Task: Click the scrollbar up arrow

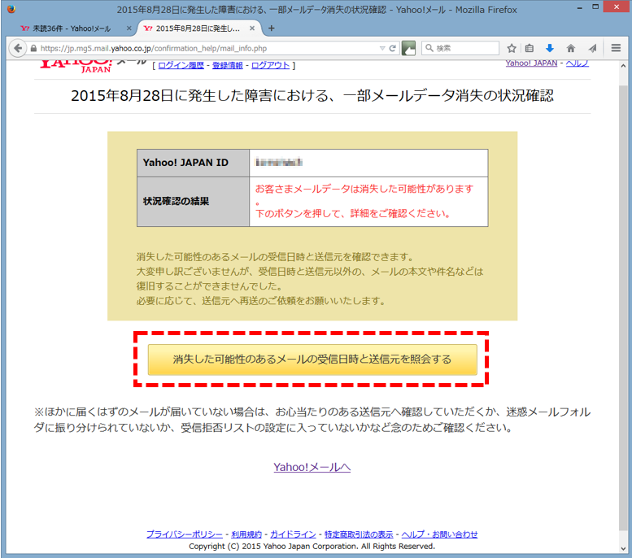Action: point(623,65)
